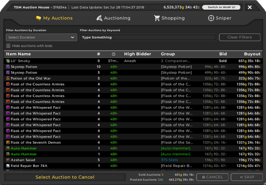Screen dimensions: 266x185
Task: Select the Potion of the Old War row
Action: point(133,78)
